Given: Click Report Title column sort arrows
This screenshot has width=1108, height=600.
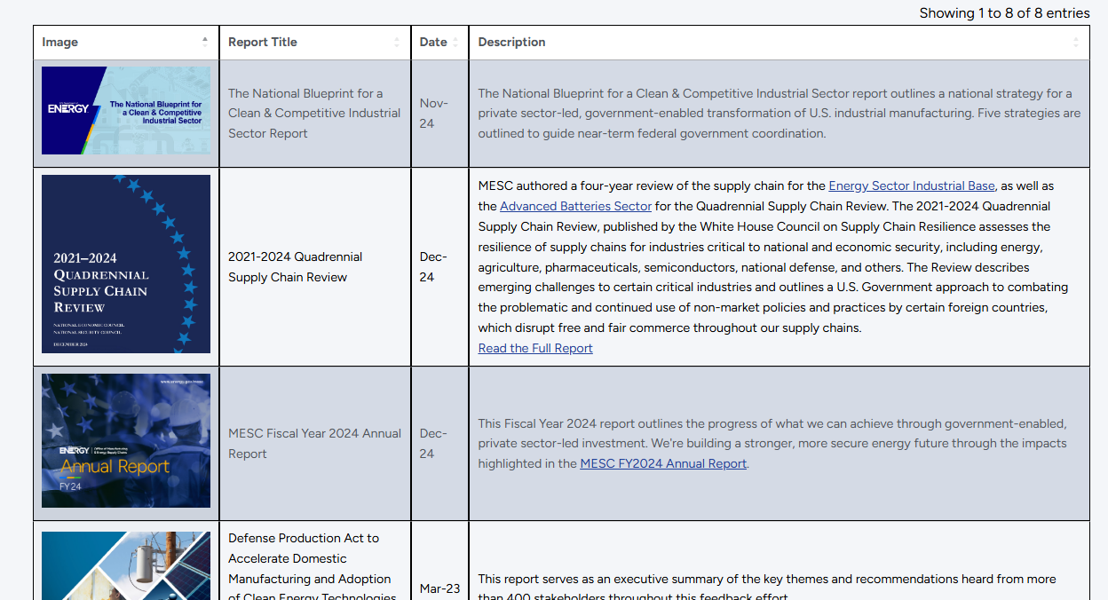Looking at the screenshot, I should [397, 42].
